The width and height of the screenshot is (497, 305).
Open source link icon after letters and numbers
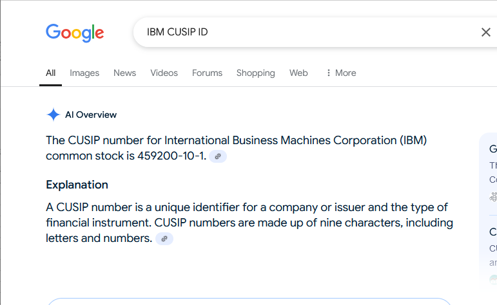coord(164,239)
